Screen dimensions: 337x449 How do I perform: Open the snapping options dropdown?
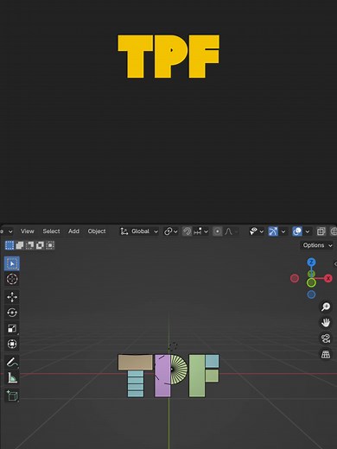point(201,231)
